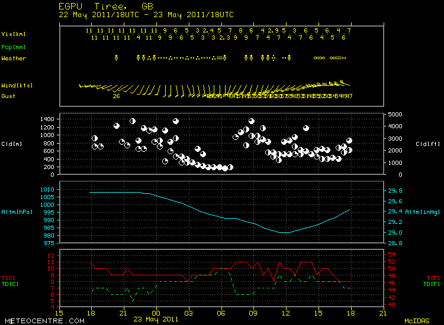
Task: Click the isolated cloud symbol above 14 UTC
Action: coord(306,128)
